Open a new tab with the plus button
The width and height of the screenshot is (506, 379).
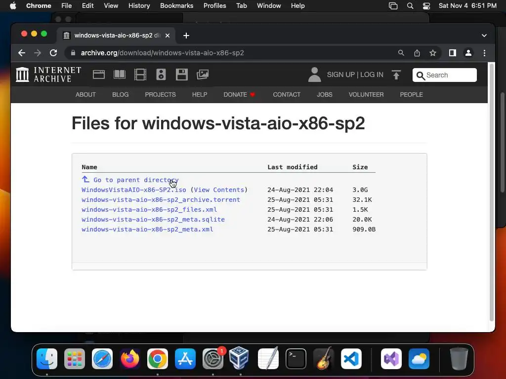(186, 36)
